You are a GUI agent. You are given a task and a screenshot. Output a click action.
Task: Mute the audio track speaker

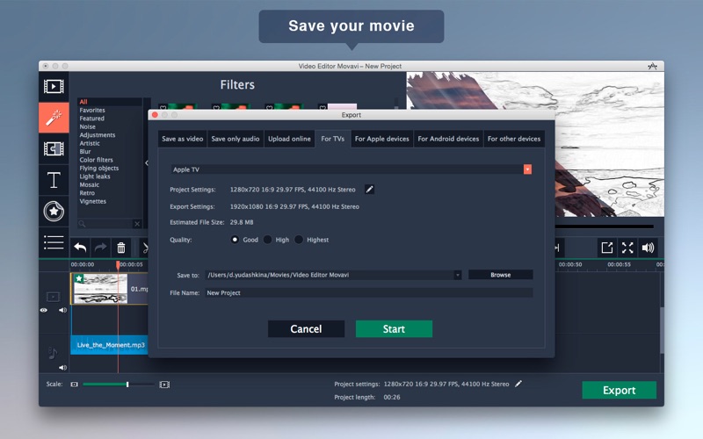(x=62, y=368)
